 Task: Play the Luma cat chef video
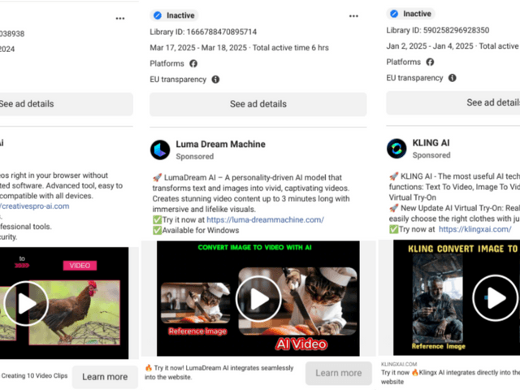pyautogui.click(x=258, y=299)
